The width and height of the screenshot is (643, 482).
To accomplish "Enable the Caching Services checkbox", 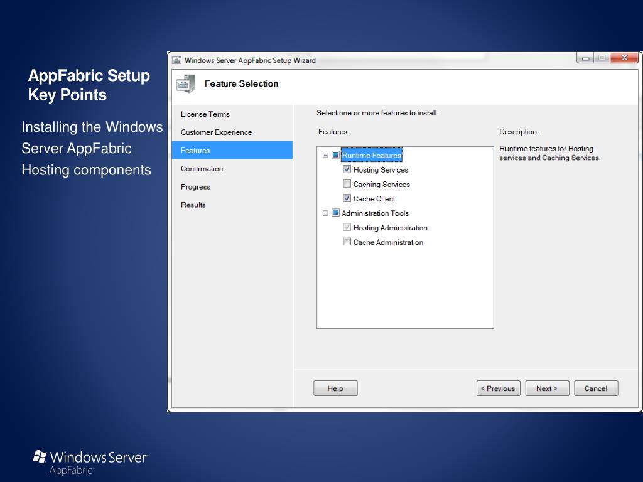I will 347,184.
